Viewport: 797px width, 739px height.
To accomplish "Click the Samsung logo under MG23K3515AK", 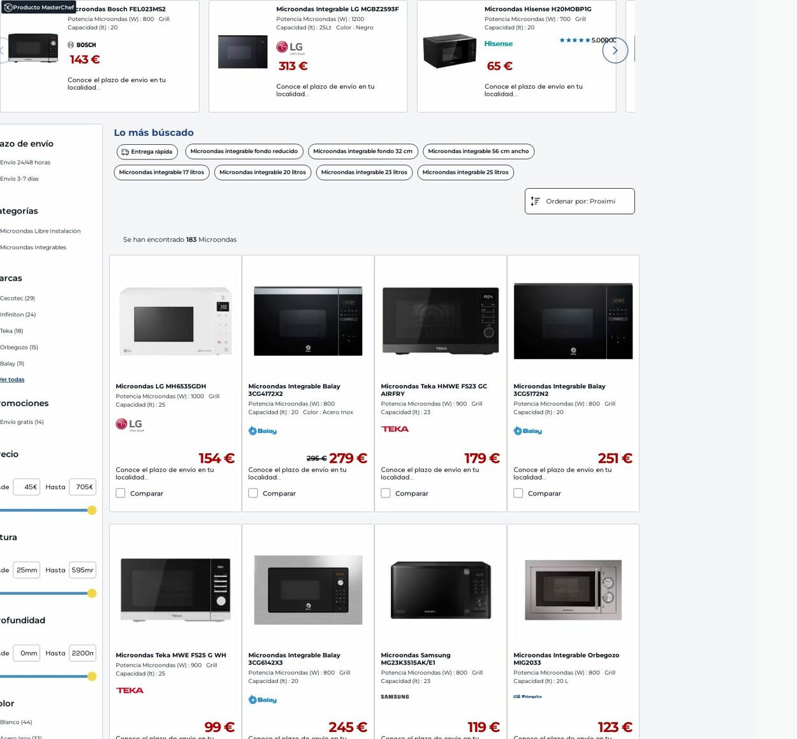I will point(395,697).
